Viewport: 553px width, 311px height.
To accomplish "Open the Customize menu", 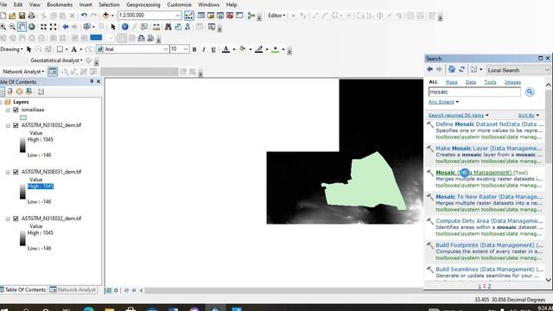I will [x=179, y=5].
